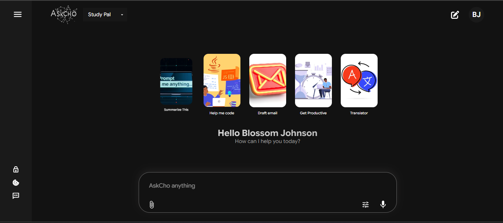Open the Translator card image
Viewport: 503px width, 223px height.
(359, 80)
